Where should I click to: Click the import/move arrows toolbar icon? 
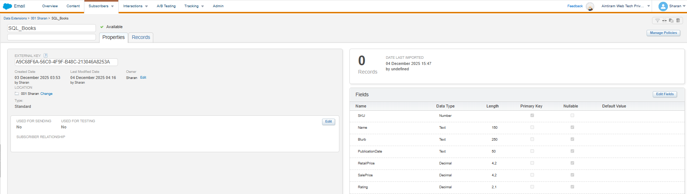pos(664,21)
